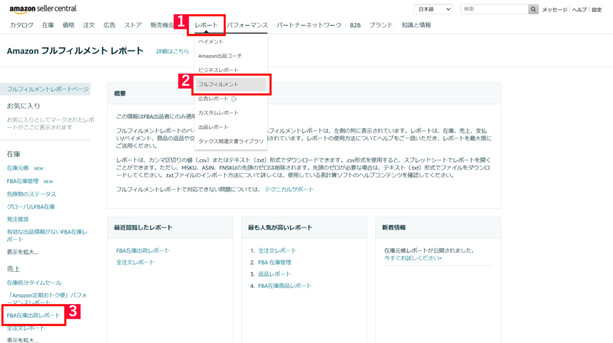Open FBA在庫商品レポート in the popular reports list

pos(284,286)
